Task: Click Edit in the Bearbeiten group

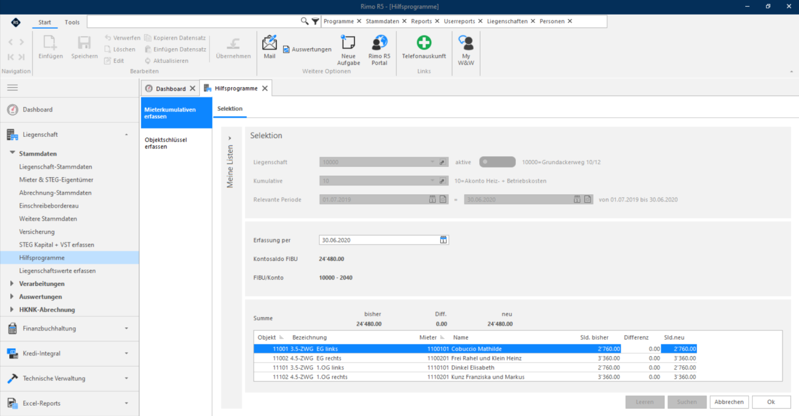Action: pyautogui.click(x=114, y=60)
